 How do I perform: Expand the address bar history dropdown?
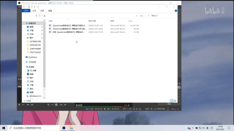coord(137,16)
